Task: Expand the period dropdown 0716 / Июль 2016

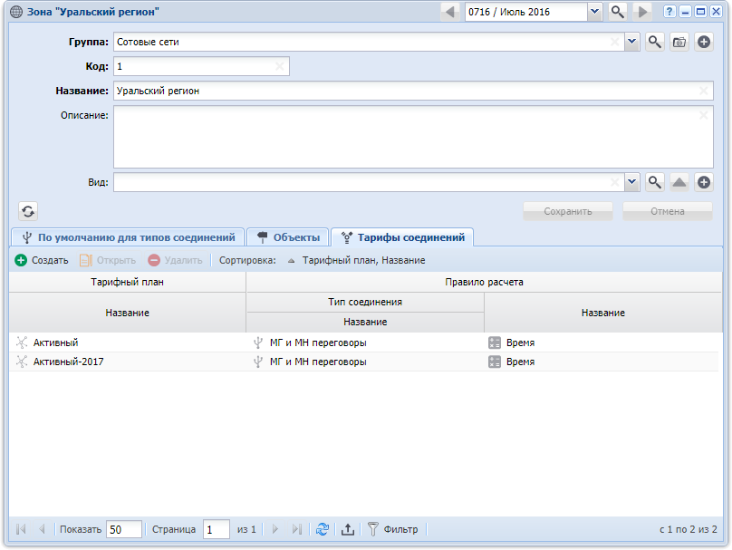Action: click(594, 12)
